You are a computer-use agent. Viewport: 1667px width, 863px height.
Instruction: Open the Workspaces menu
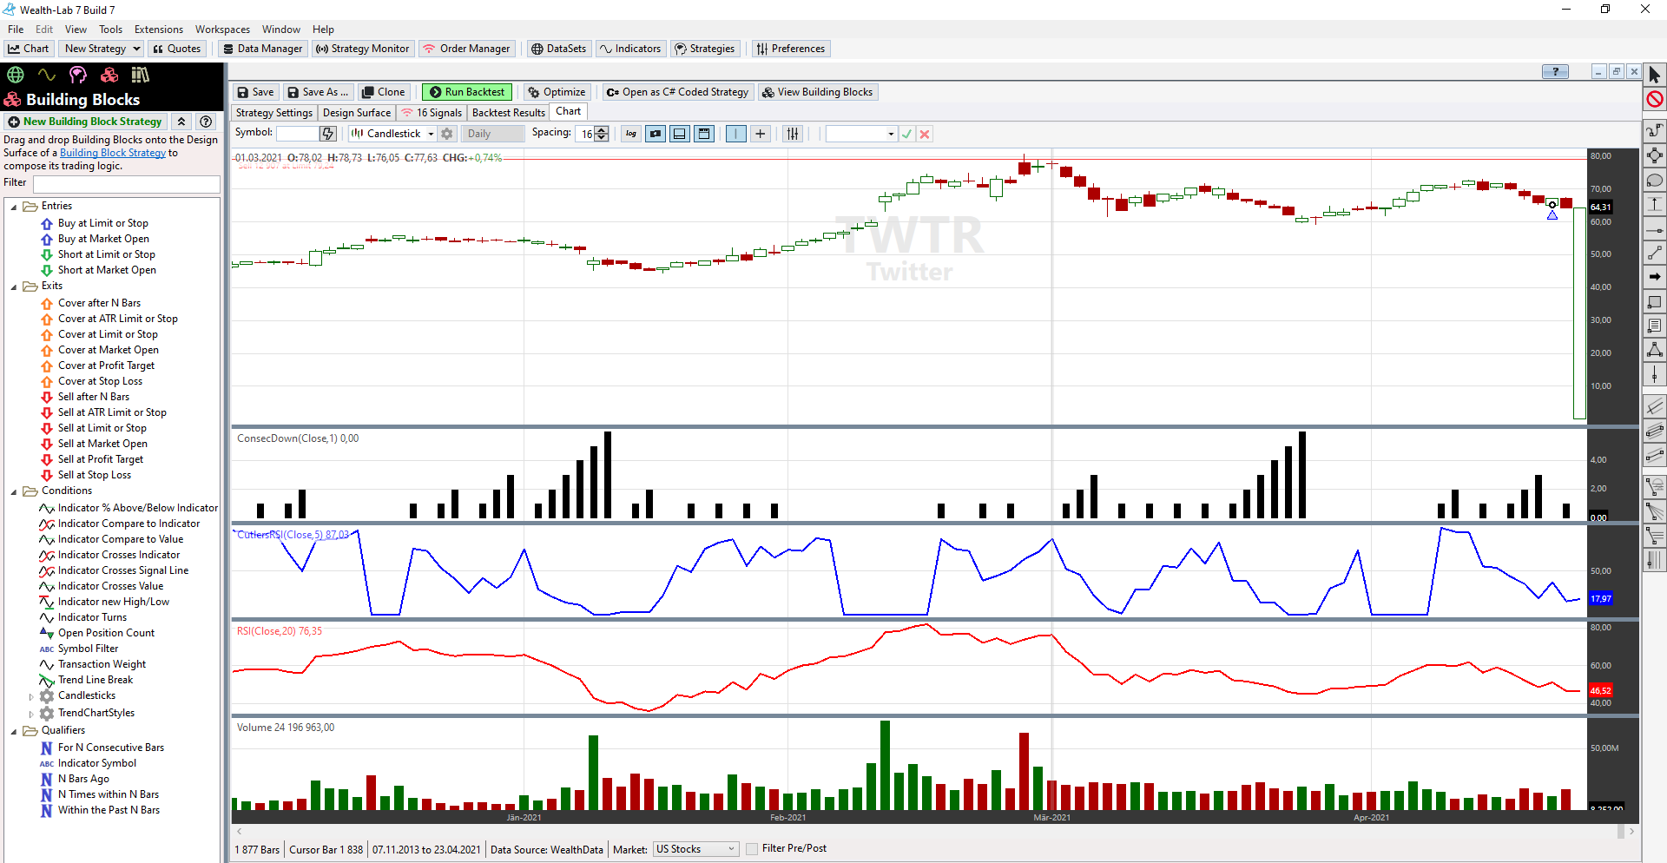[222, 30]
